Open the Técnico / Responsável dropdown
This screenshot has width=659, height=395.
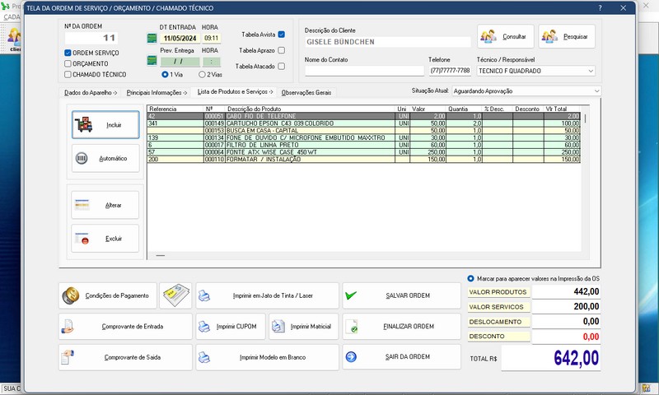click(591, 71)
